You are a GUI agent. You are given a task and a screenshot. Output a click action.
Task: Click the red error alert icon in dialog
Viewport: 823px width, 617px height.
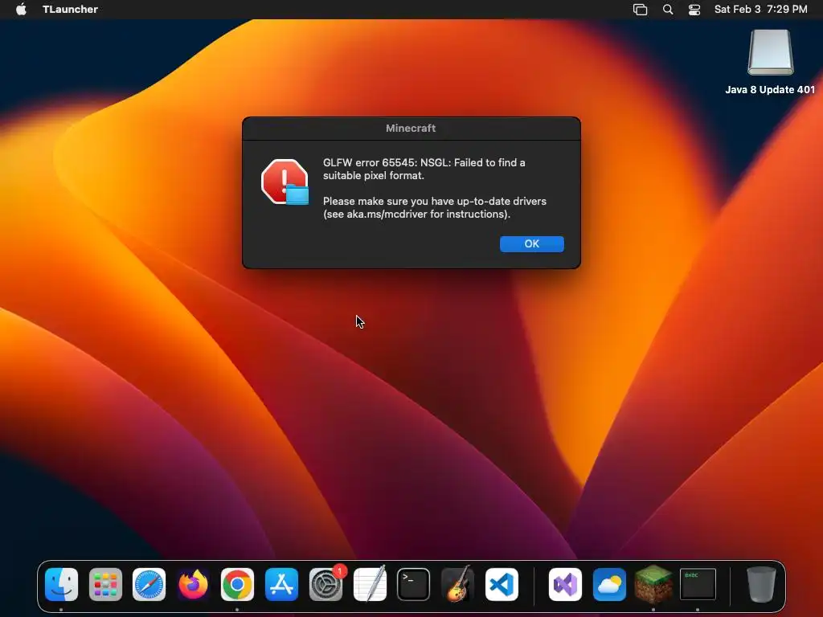285,182
